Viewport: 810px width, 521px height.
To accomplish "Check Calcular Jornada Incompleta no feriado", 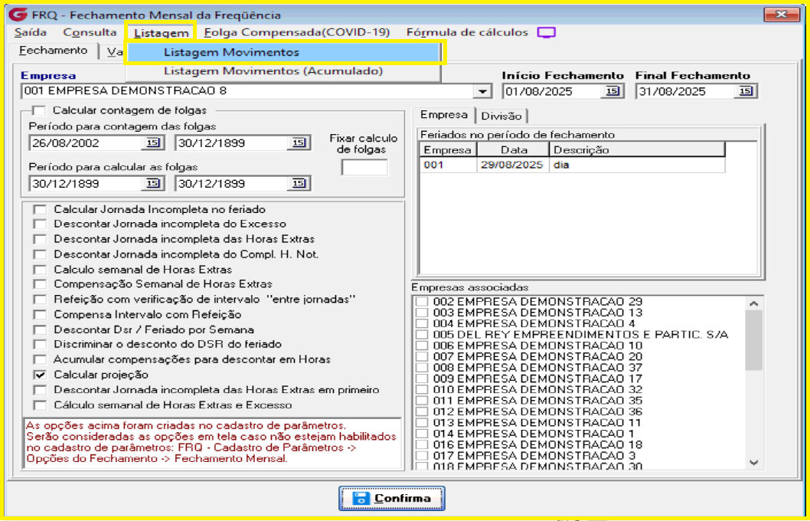I will pos(40,209).
